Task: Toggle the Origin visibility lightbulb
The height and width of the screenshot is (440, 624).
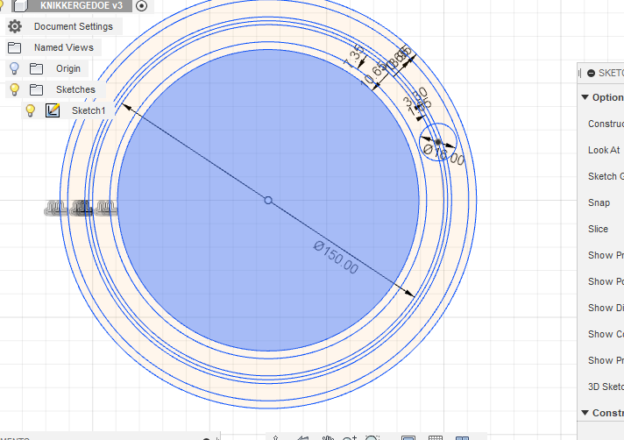Action: click(x=14, y=68)
